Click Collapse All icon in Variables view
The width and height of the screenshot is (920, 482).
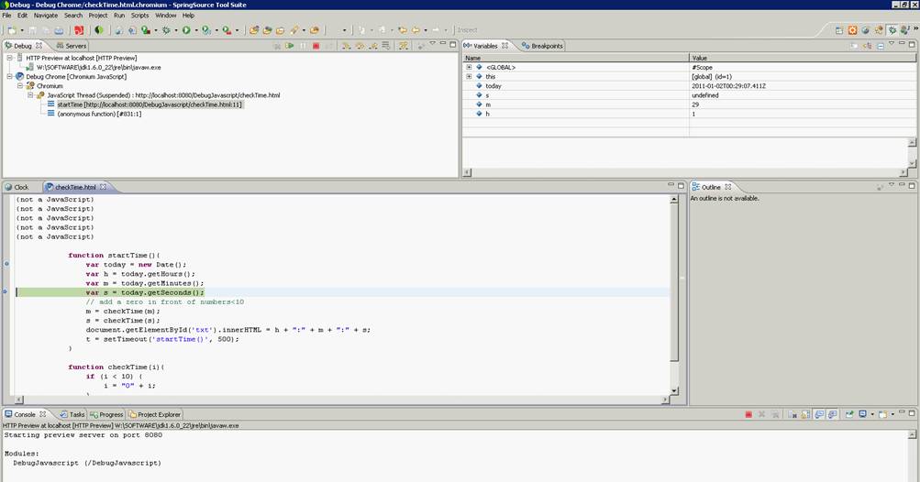[880, 46]
